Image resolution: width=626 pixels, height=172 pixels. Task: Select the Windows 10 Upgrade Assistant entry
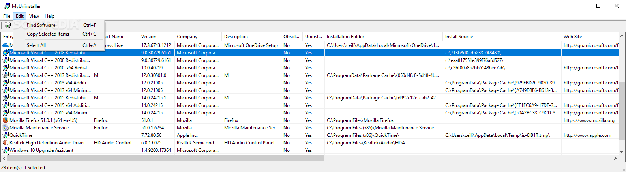41,150
